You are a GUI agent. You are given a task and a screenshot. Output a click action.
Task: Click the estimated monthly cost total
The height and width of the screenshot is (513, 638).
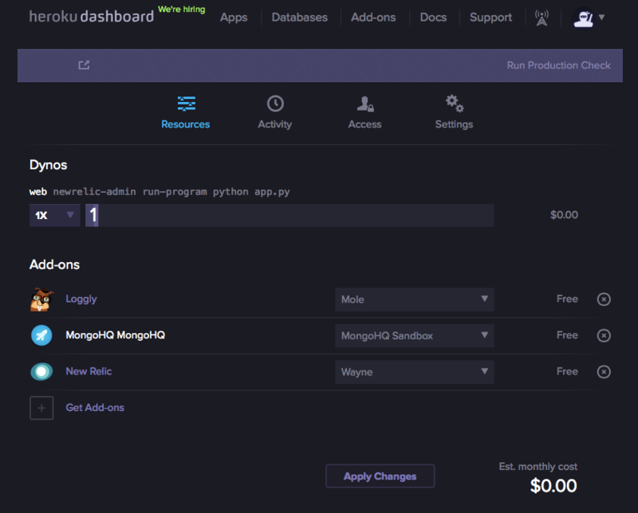coord(553,486)
